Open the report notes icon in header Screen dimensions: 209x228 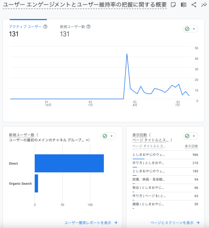pyautogui.click(x=173, y=5)
